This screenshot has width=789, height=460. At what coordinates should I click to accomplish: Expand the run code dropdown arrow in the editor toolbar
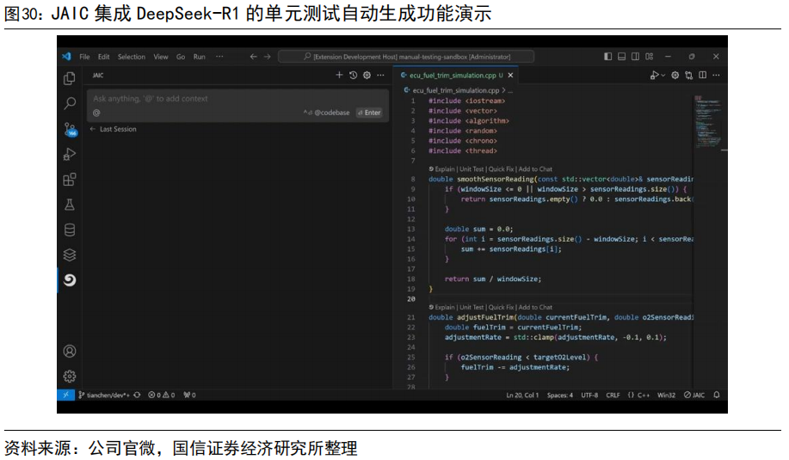(663, 76)
